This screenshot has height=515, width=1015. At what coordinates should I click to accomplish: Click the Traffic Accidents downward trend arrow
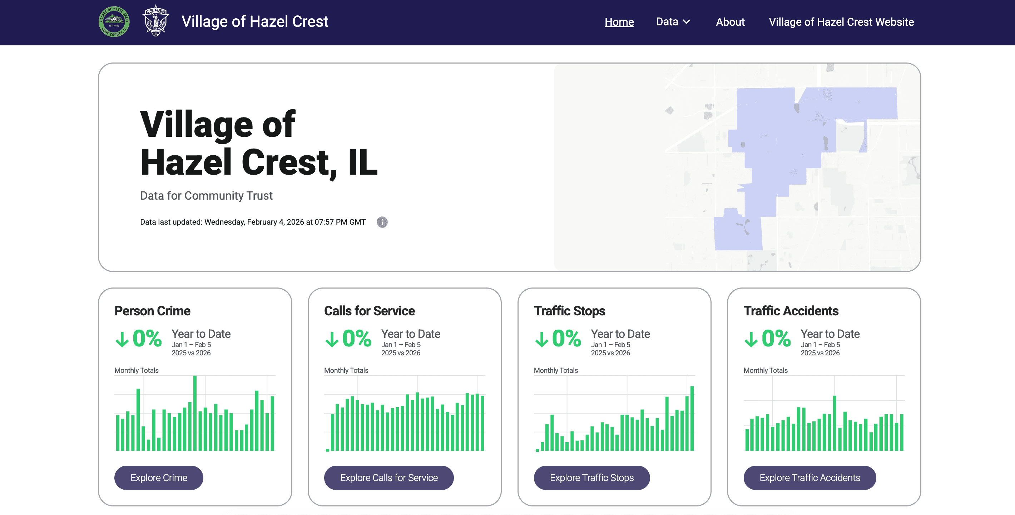[x=752, y=339]
